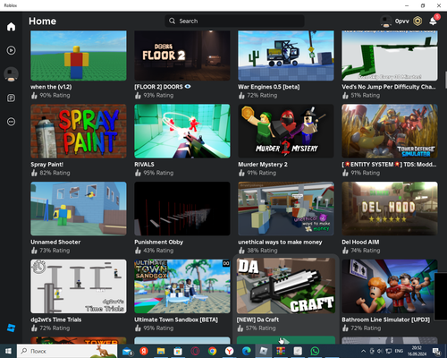Select the Spray Paint! game thumbnail
The height and width of the screenshot is (358, 447).
point(79,131)
